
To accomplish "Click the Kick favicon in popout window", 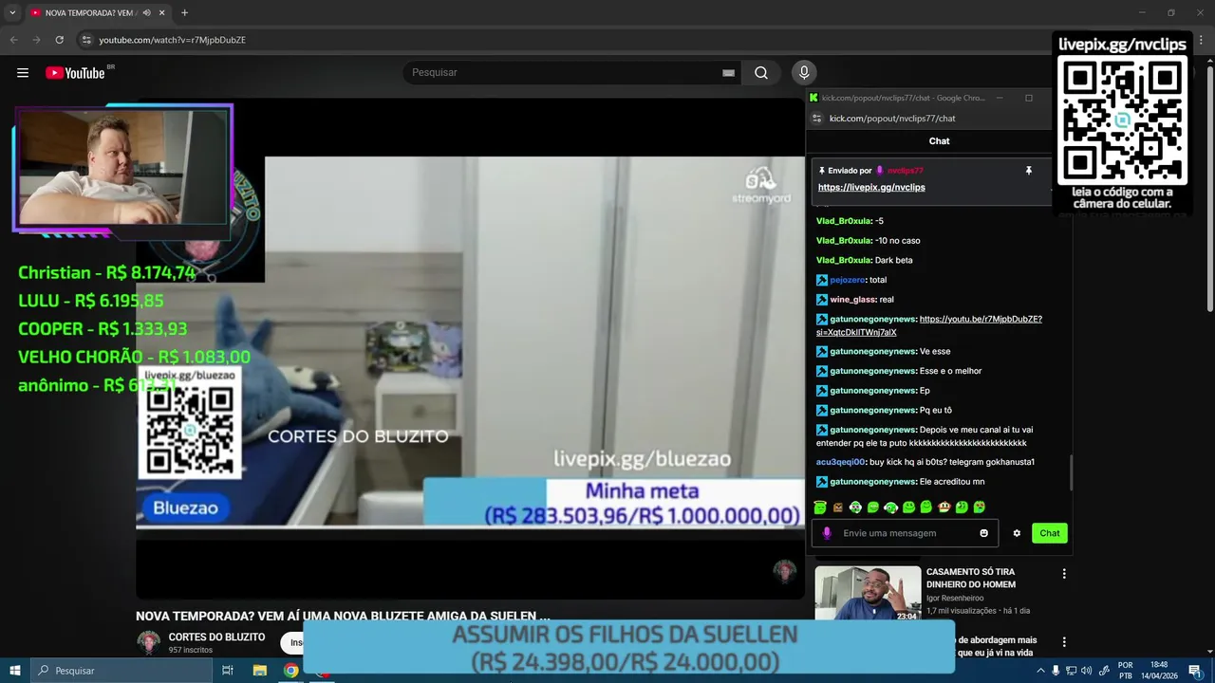I will 813,98.
